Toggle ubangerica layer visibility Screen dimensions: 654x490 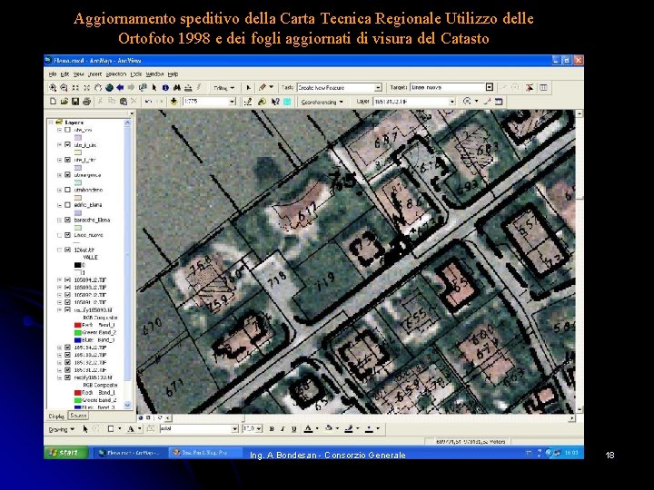click(67, 175)
